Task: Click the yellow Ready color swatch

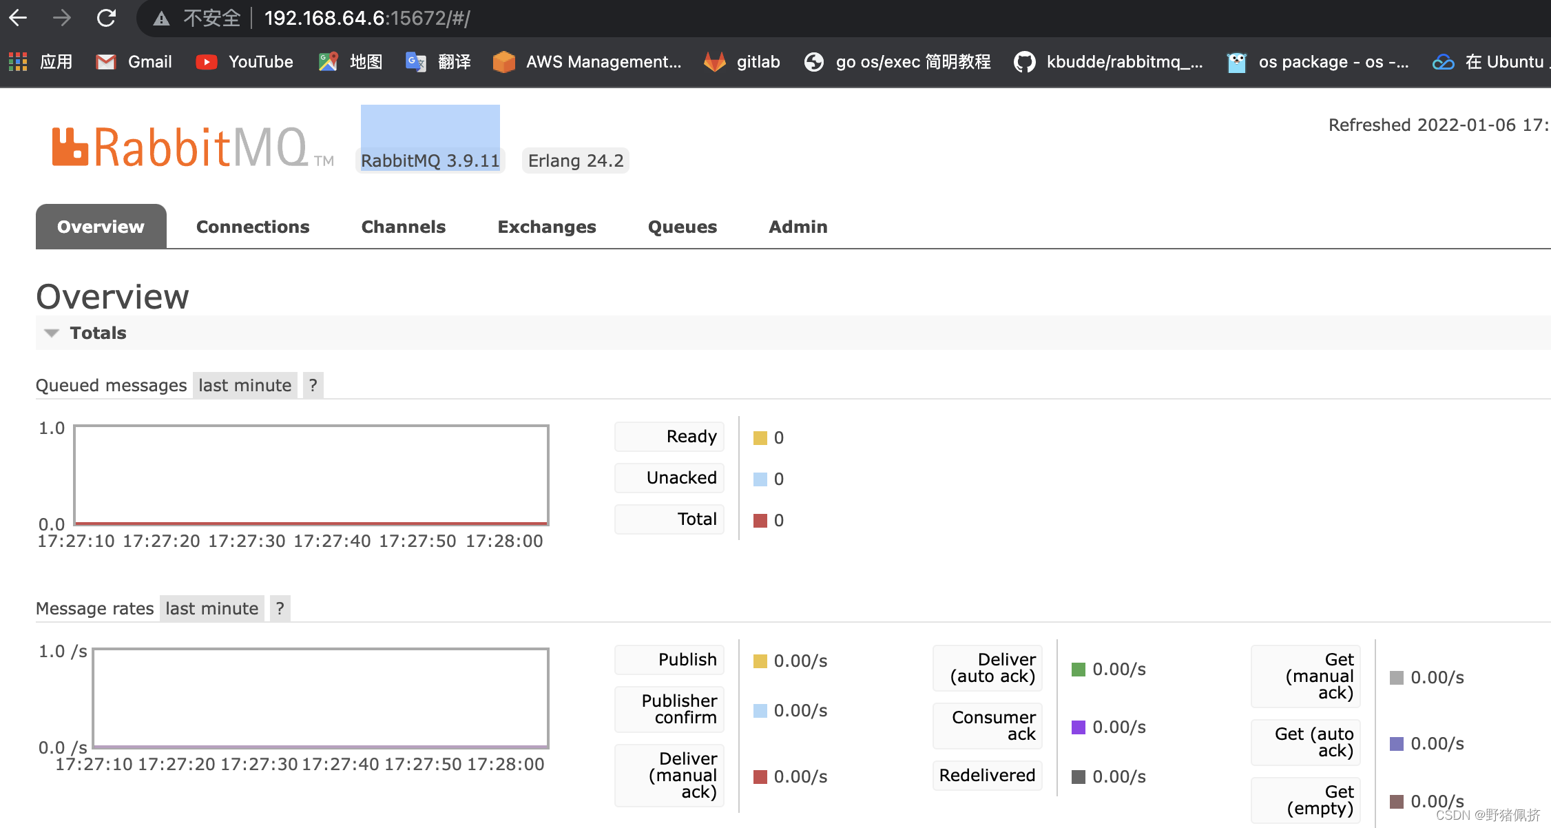Action: pos(760,437)
